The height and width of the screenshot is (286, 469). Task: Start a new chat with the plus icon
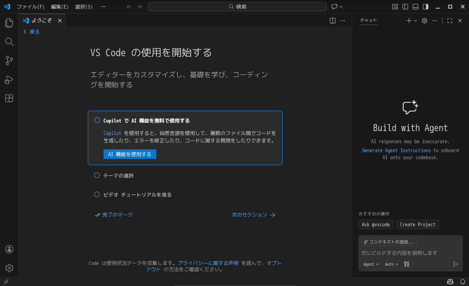click(x=408, y=20)
